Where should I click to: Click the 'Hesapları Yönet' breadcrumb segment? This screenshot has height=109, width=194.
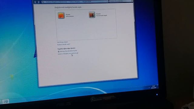tap(87, 2)
